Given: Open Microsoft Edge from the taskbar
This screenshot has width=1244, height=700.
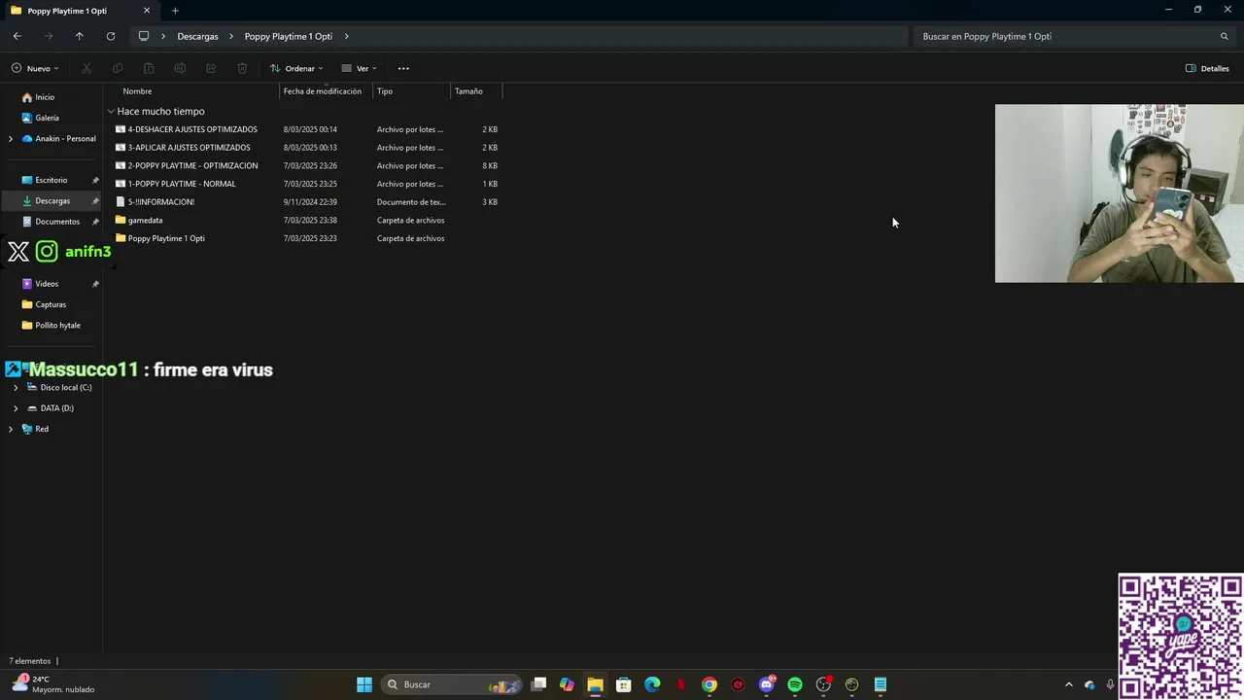Looking at the screenshot, I should [x=652, y=684].
